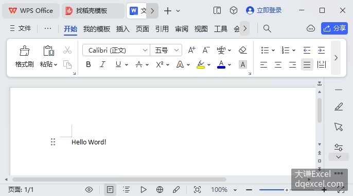The image size is (353, 196).
Task: Click the zoom slider handle
Action: tap(287, 190)
